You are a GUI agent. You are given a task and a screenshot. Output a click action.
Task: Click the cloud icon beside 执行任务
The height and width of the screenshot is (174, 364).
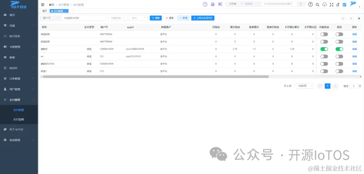[x=5, y=36]
